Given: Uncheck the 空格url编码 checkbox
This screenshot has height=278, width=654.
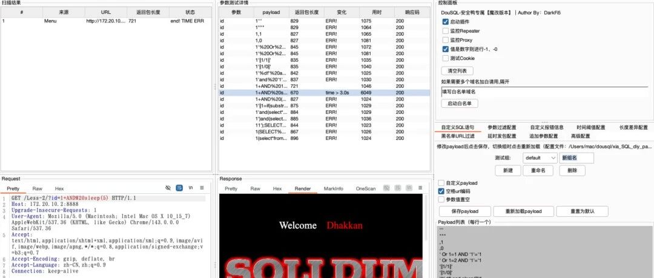Looking at the screenshot, I should pos(441,191).
